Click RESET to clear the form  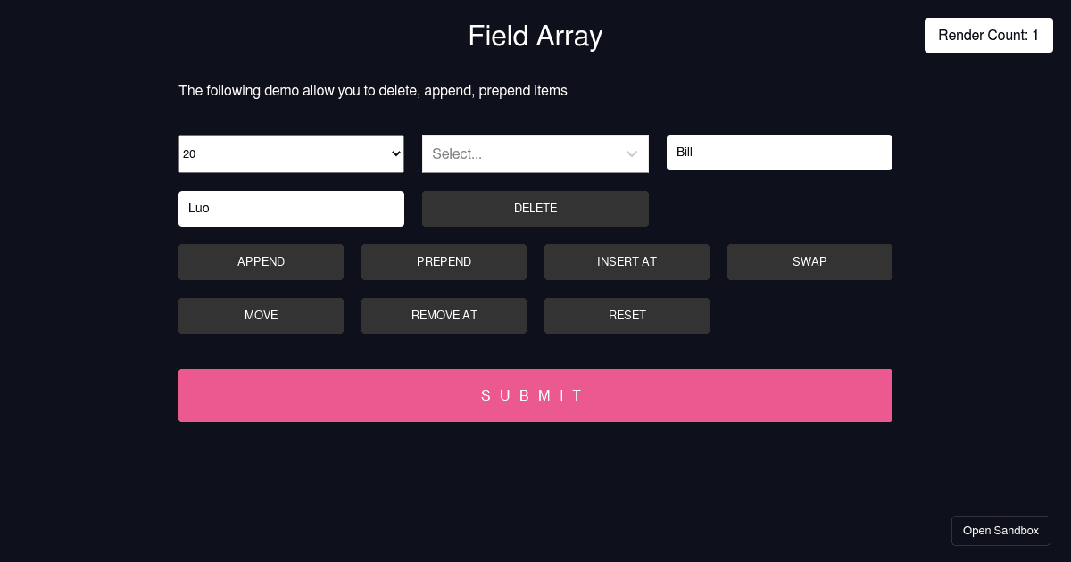point(627,315)
